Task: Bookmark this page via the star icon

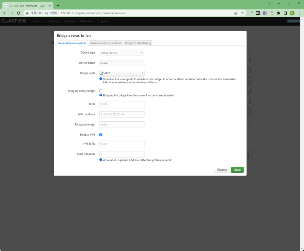Action: pos(243,13)
